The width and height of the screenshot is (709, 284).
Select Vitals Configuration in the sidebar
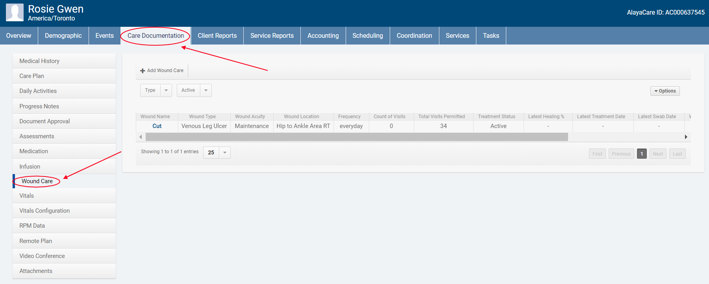[44, 211]
